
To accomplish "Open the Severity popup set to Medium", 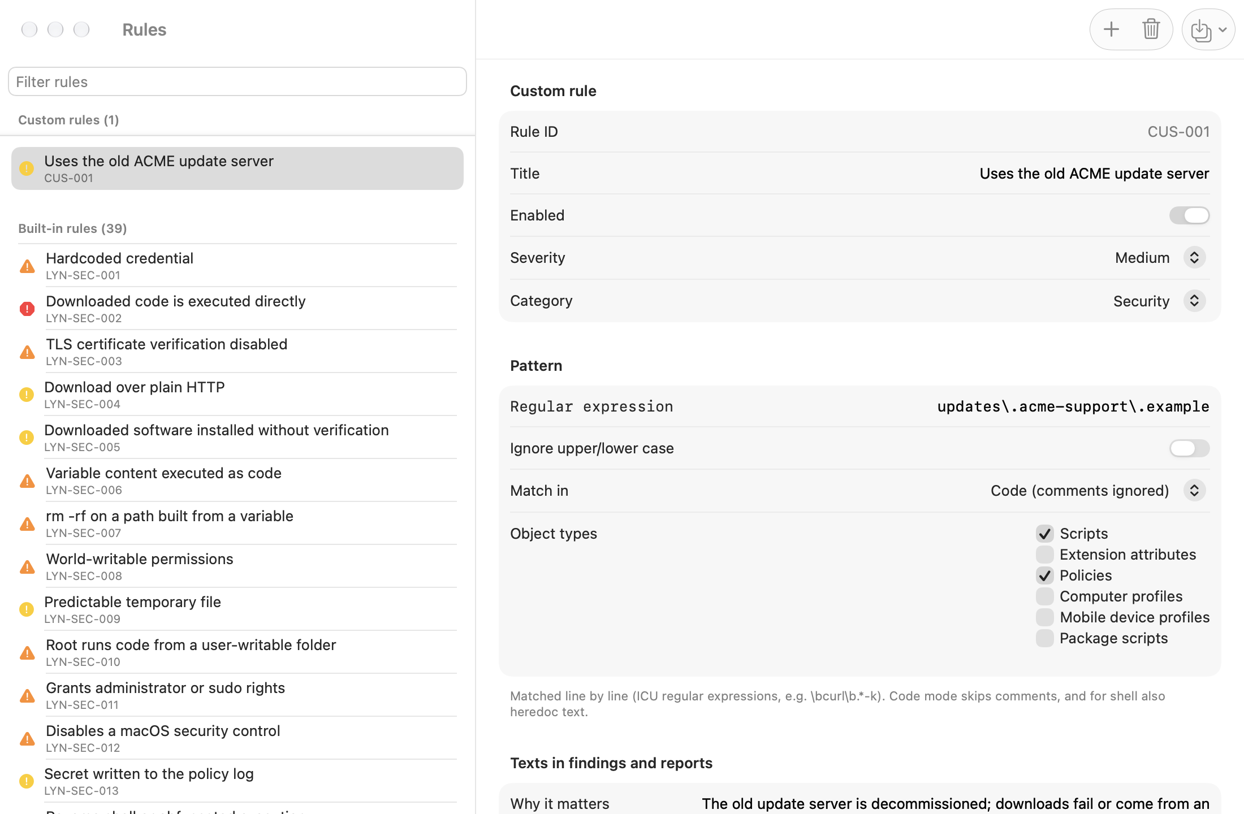I will tap(1160, 258).
